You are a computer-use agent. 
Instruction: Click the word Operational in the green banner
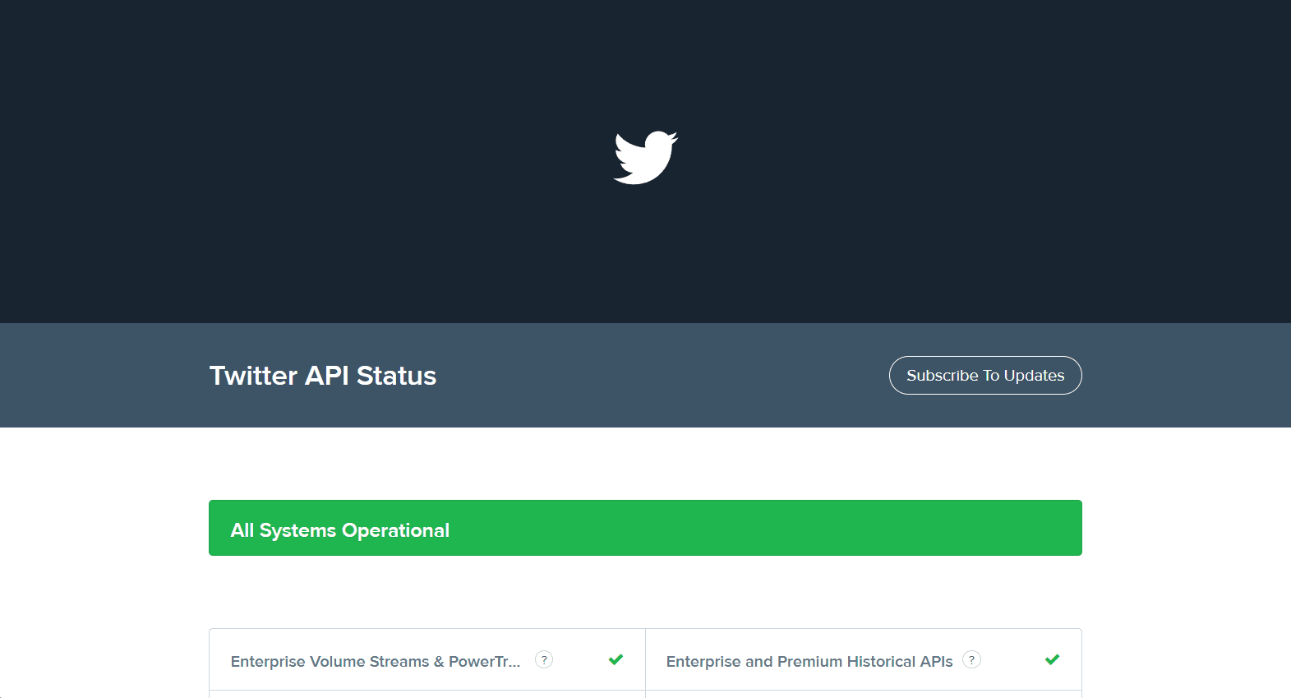(x=395, y=530)
